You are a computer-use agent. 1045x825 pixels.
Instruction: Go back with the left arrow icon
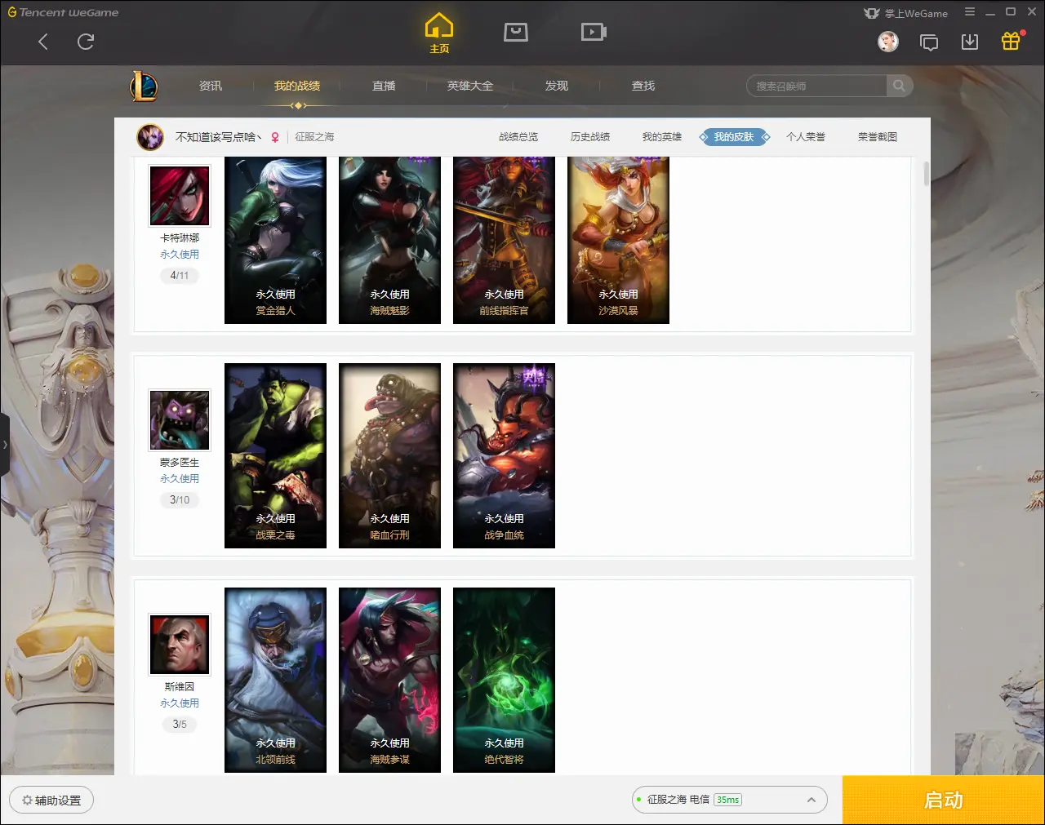[x=43, y=42]
